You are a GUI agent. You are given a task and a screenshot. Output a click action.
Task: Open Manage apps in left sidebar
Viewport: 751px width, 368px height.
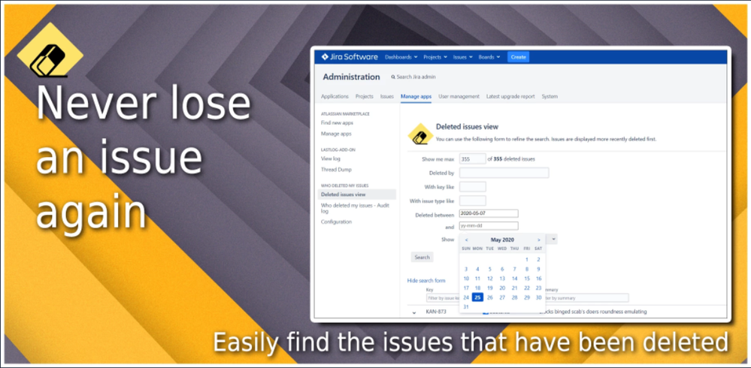point(336,134)
